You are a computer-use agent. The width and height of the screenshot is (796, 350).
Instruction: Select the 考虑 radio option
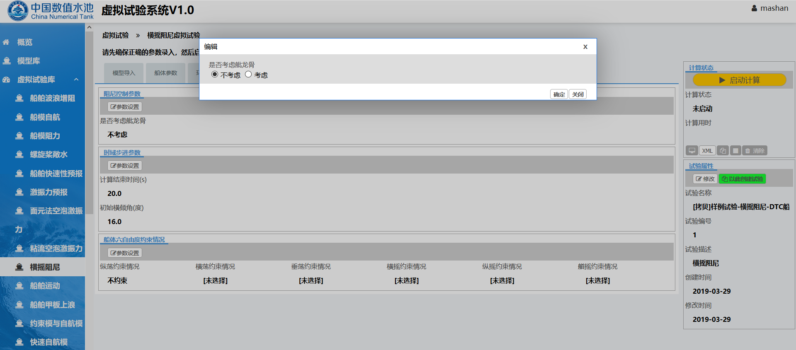(x=248, y=75)
